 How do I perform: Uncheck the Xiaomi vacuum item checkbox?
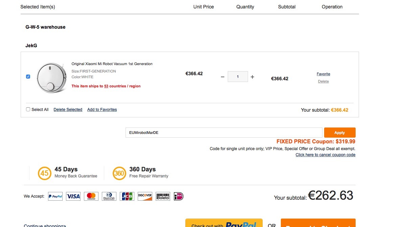(x=28, y=77)
